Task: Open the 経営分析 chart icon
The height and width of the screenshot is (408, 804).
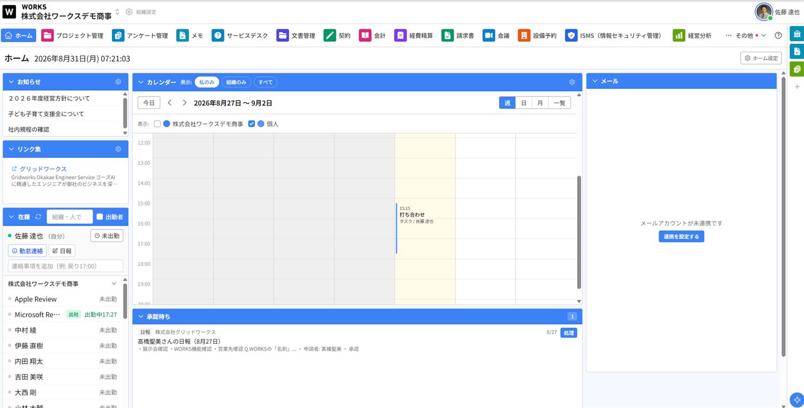Action: click(679, 36)
